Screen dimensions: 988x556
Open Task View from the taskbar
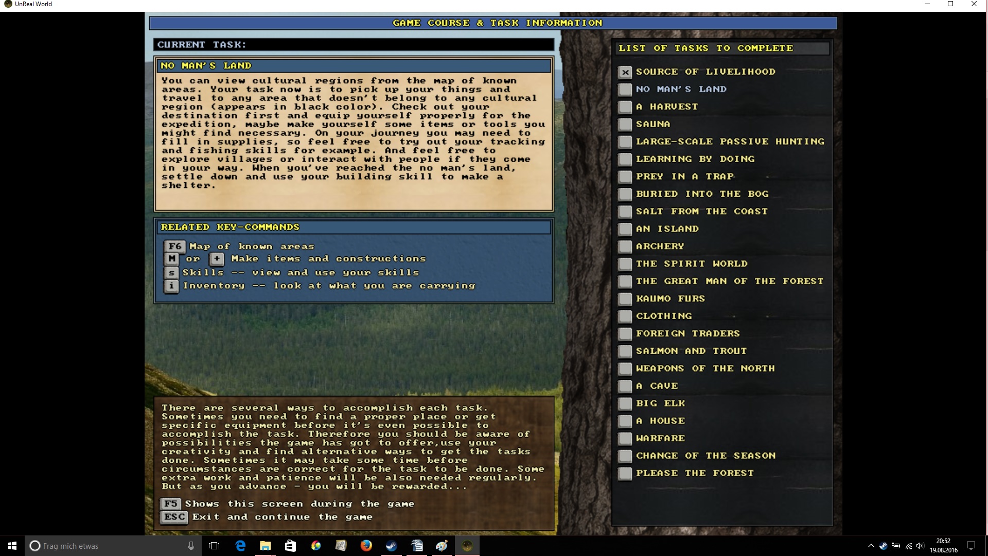[214, 546]
